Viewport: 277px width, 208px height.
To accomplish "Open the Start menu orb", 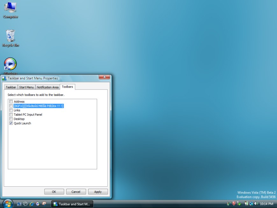I will [8, 204].
